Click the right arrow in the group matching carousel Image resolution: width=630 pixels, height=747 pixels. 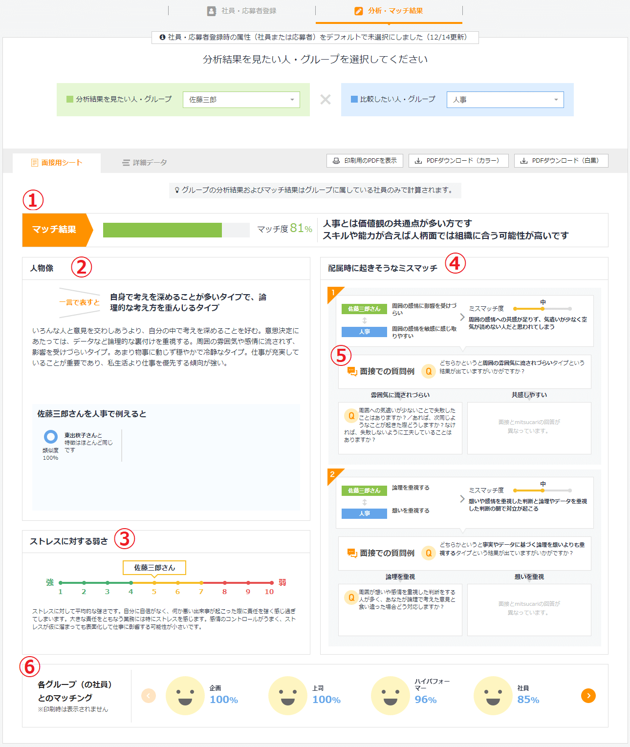pyautogui.click(x=589, y=696)
